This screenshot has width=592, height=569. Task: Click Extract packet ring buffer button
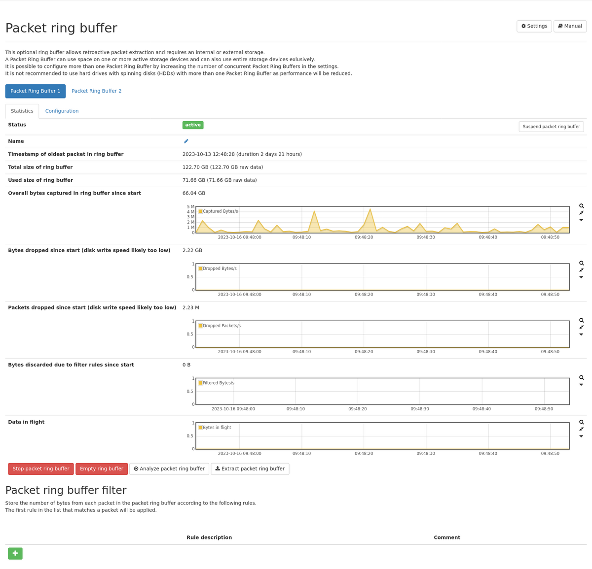point(250,469)
